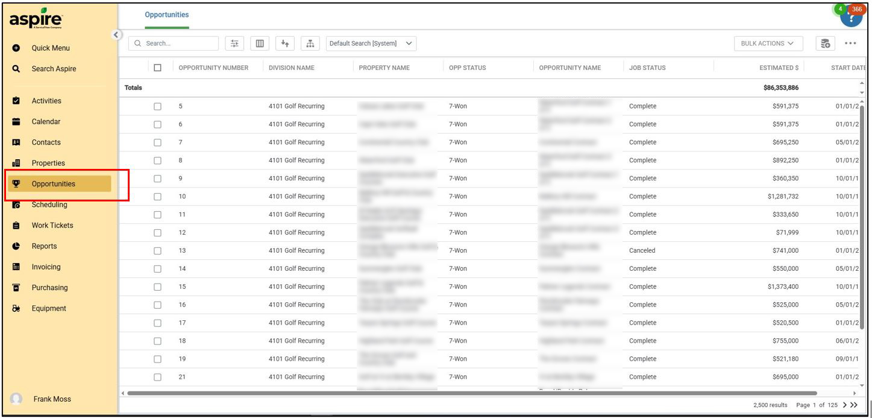Open Activities clipboard icon in sidebar

pyautogui.click(x=16, y=101)
